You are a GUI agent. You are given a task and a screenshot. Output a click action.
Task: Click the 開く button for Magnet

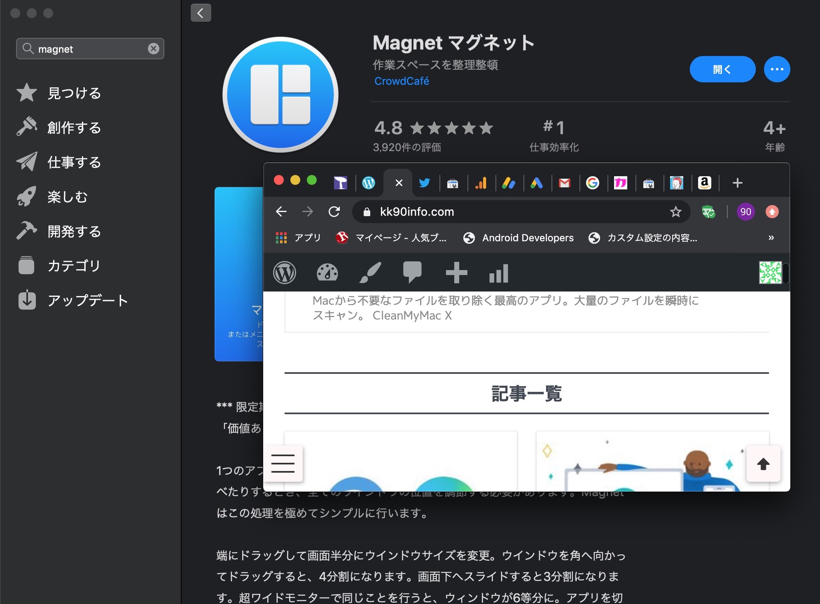point(722,69)
